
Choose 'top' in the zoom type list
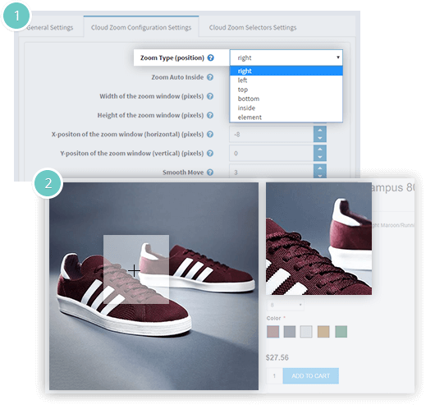tap(286, 90)
